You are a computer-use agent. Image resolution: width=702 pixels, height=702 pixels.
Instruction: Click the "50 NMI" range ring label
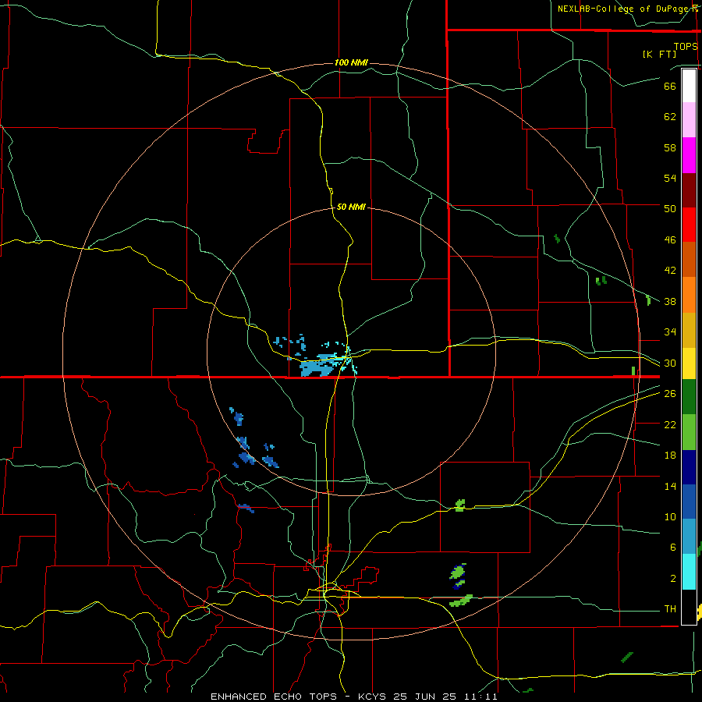pos(350,207)
